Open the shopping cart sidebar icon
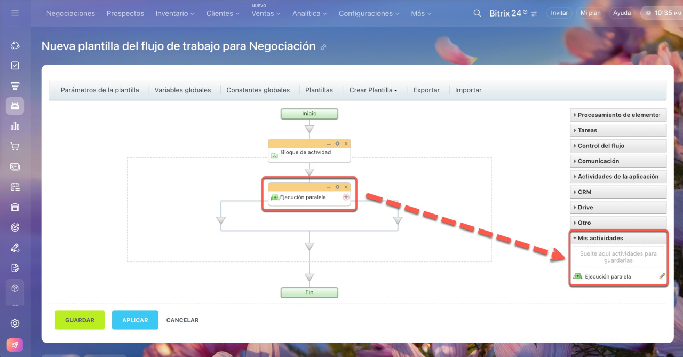 (x=15, y=147)
